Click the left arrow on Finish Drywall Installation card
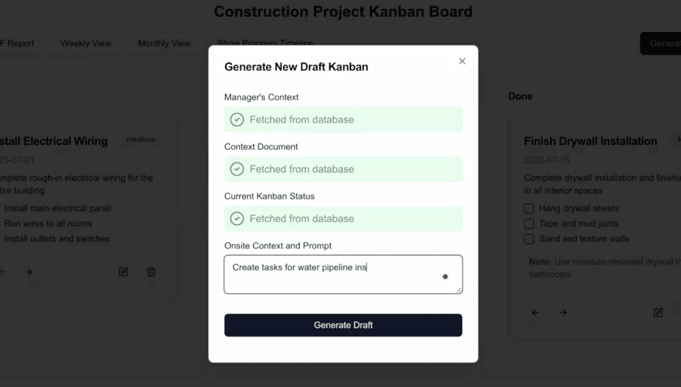Screen dimensions: 681x387 pos(535,312)
